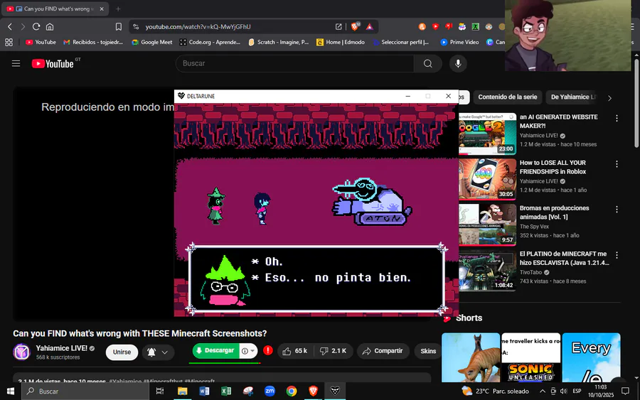Start voice search with microphone icon
Viewport: 640px width, 400px height.
[x=458, y=64]
